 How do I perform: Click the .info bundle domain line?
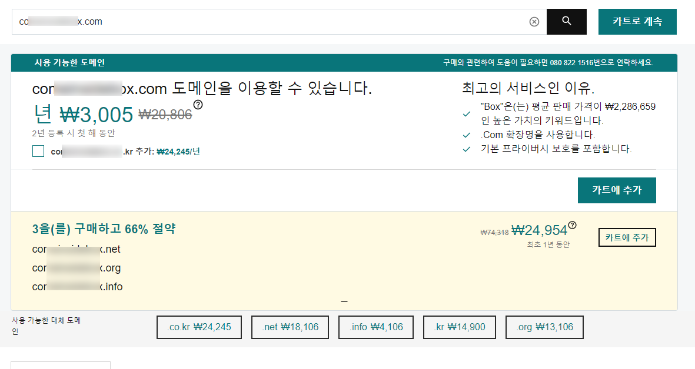[x=77, y=287]
